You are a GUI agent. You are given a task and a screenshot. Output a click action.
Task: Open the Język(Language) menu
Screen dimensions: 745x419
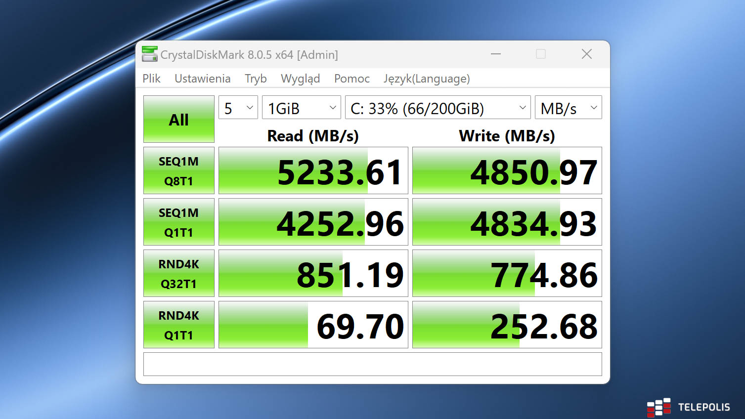[x=426, y=79]
